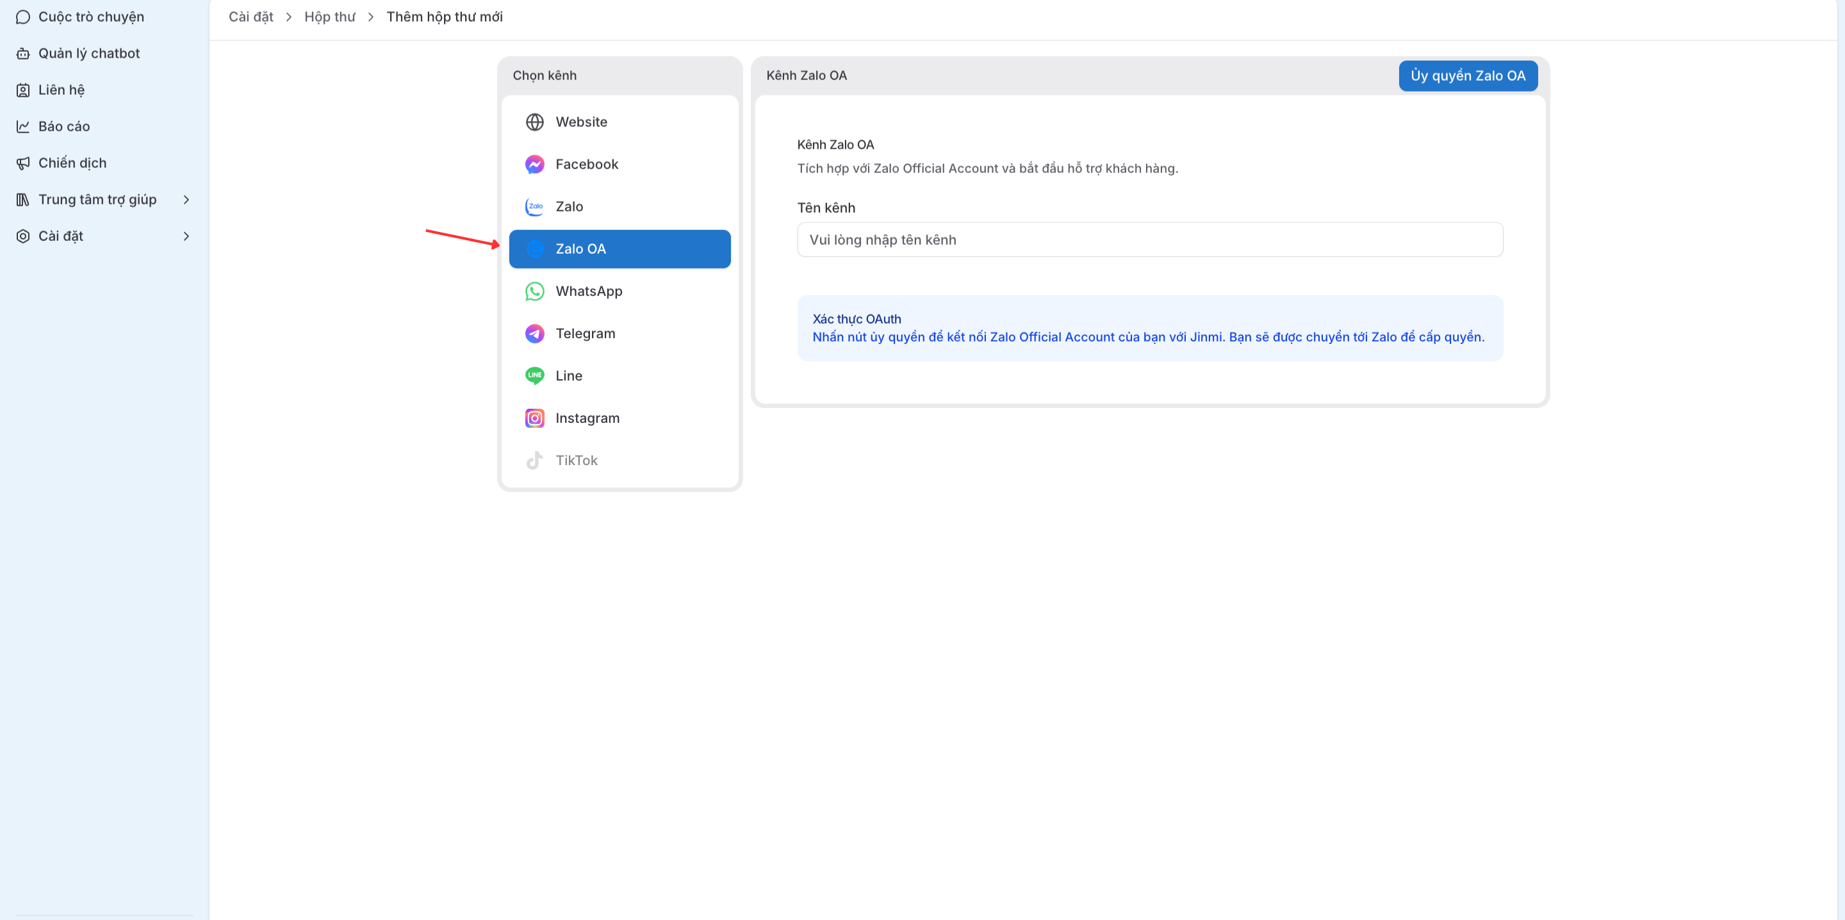This screenshot has width=1845, height=920.
Task: Open the Quản lý chatbot robot icon
Action: point(23,53)
